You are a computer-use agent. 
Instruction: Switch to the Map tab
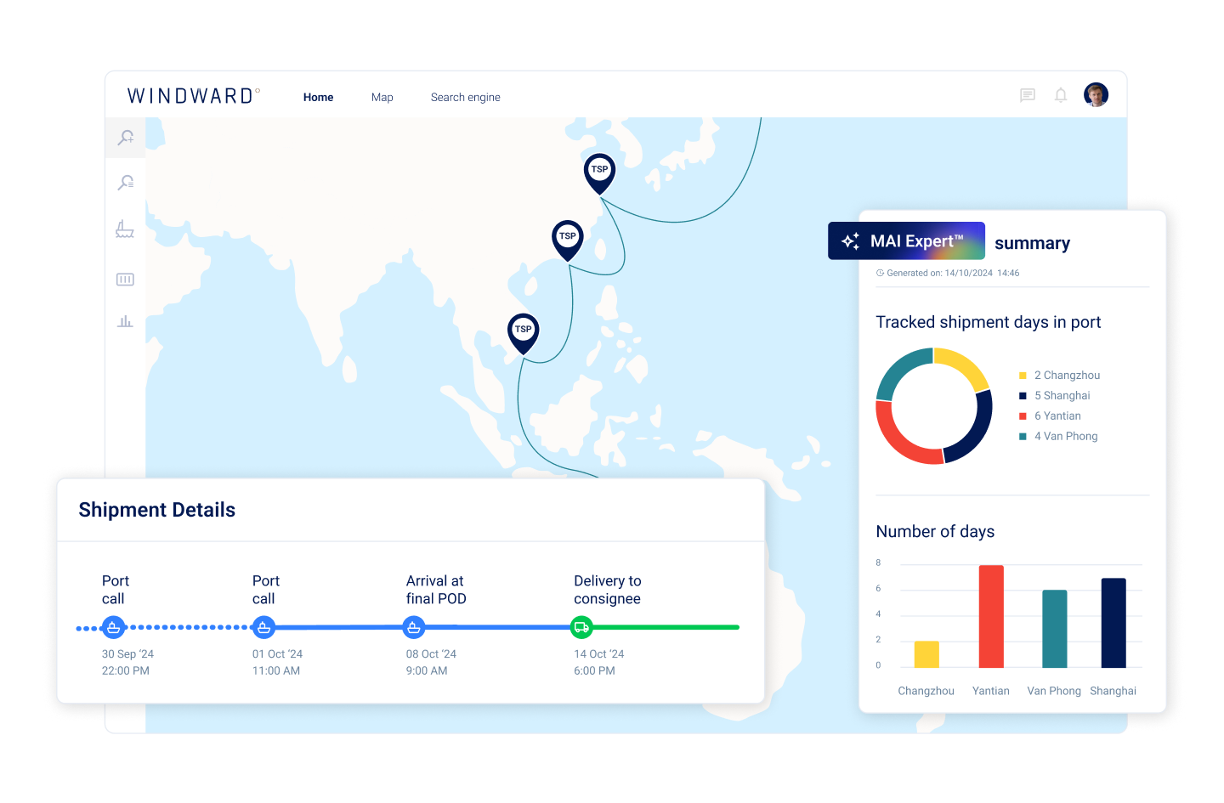[382, 98]
